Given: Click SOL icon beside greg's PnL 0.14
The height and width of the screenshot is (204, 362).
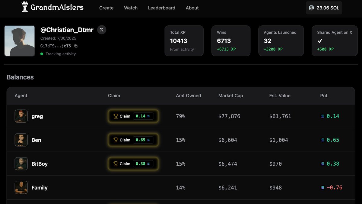Looking at the screenshot, I should (x=323, y=116).
